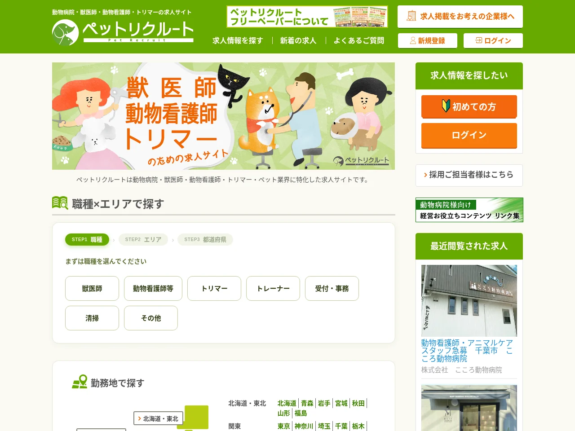Click こころ動物病院 building thumbnail
Image resolution: width=575 pixels, height=431 pixels.
pyautogui.click(x=469, y=301)
